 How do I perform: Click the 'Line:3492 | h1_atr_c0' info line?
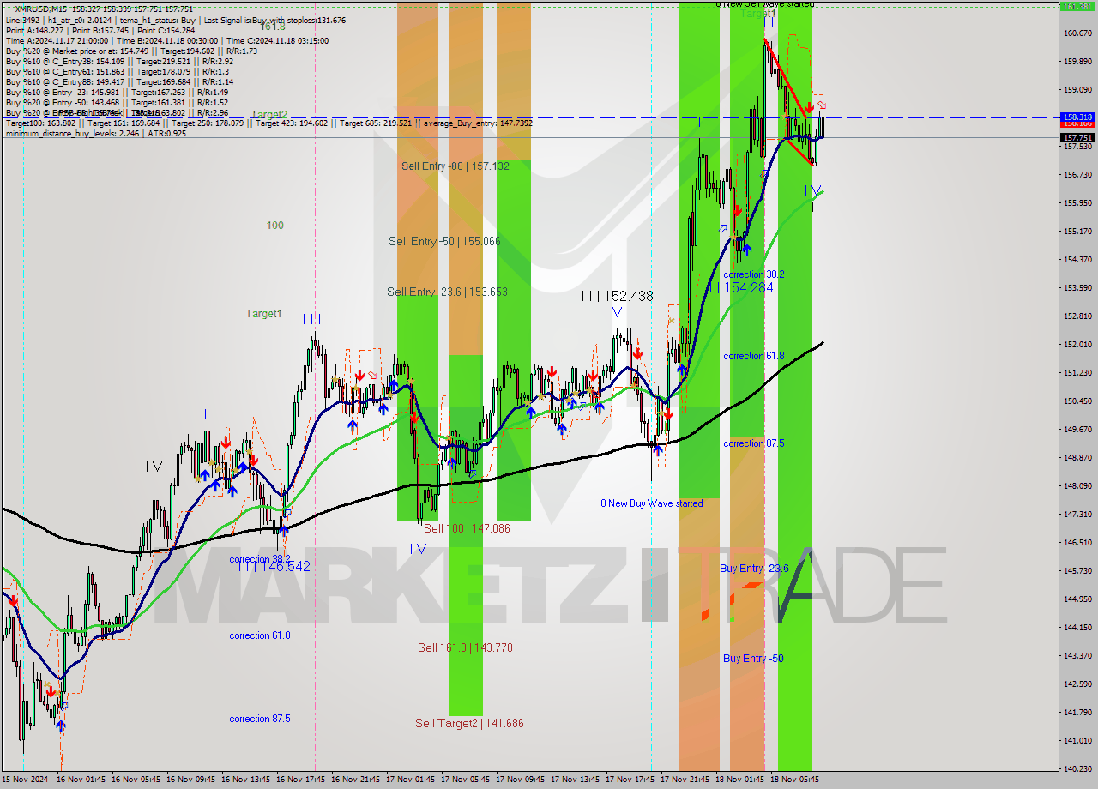click(176, 19)
